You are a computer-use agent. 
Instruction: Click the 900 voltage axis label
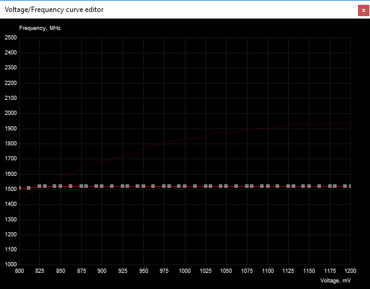102,271
